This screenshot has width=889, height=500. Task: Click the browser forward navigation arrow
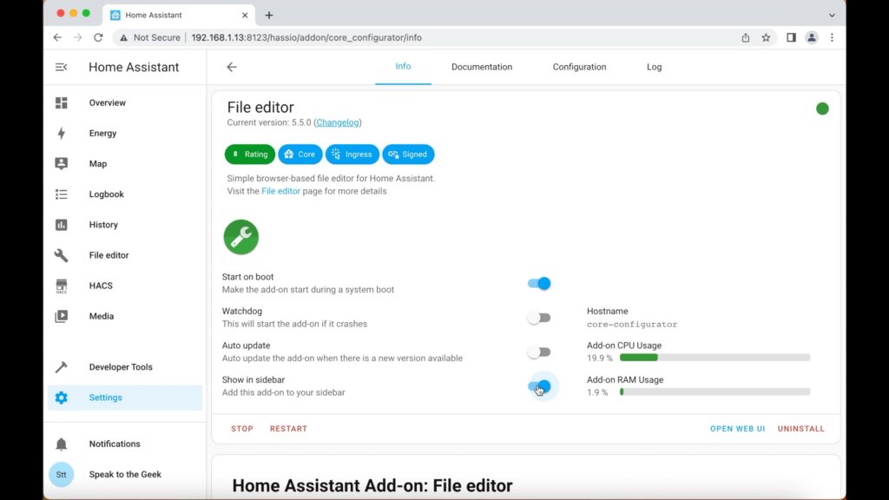tap(77, 37)
